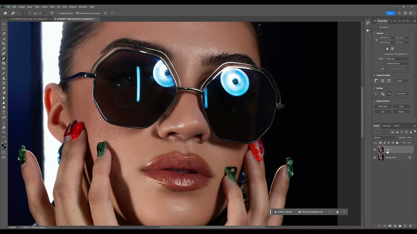Click the vertical canvas scrollbar
The width and height of the screenshot is (417, 234).
[362, 112]
